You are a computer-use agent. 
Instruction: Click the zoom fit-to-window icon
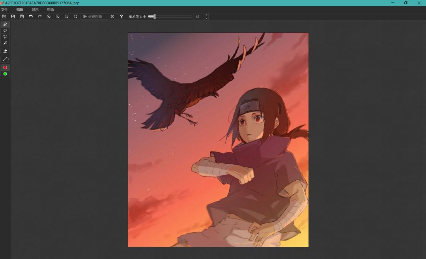[x=75, y=17]
